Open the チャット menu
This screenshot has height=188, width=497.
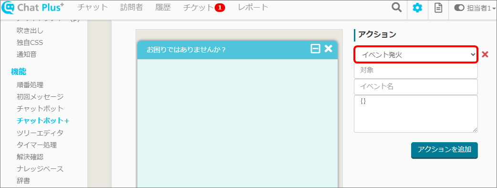[x=93, y=8]
